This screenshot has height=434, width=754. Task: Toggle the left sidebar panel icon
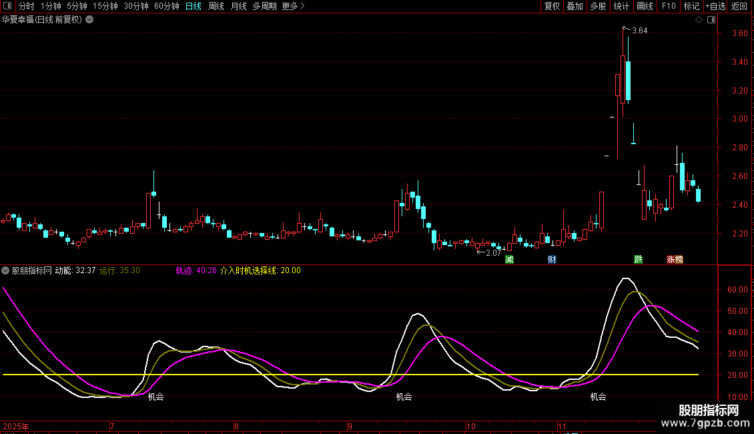click(8, 6)
